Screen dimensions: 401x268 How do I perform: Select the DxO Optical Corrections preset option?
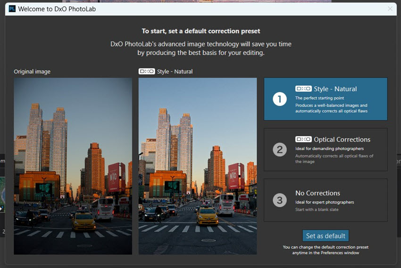point(326,150)
